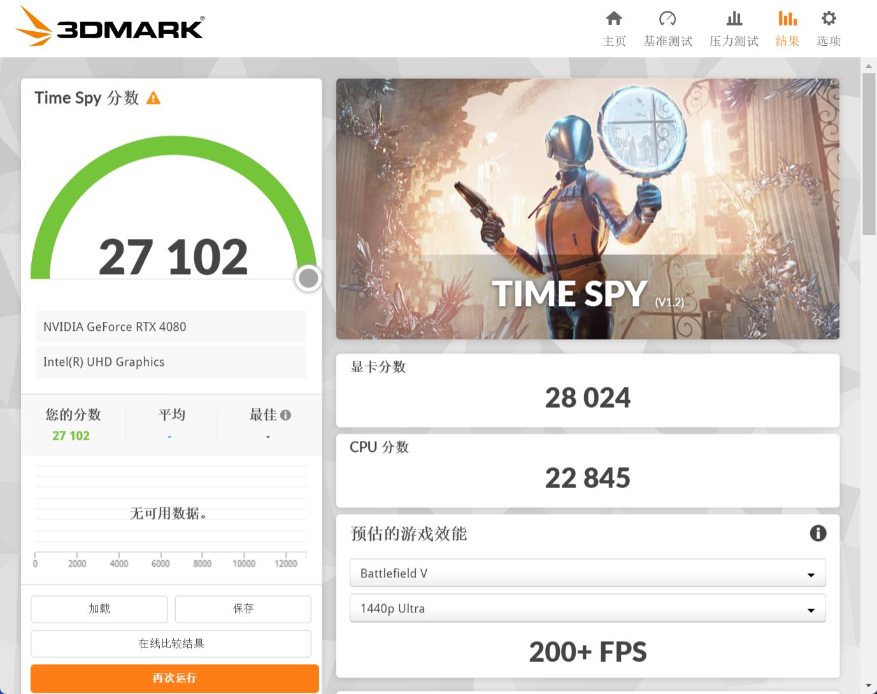Click the 再次运行 button

173,678
